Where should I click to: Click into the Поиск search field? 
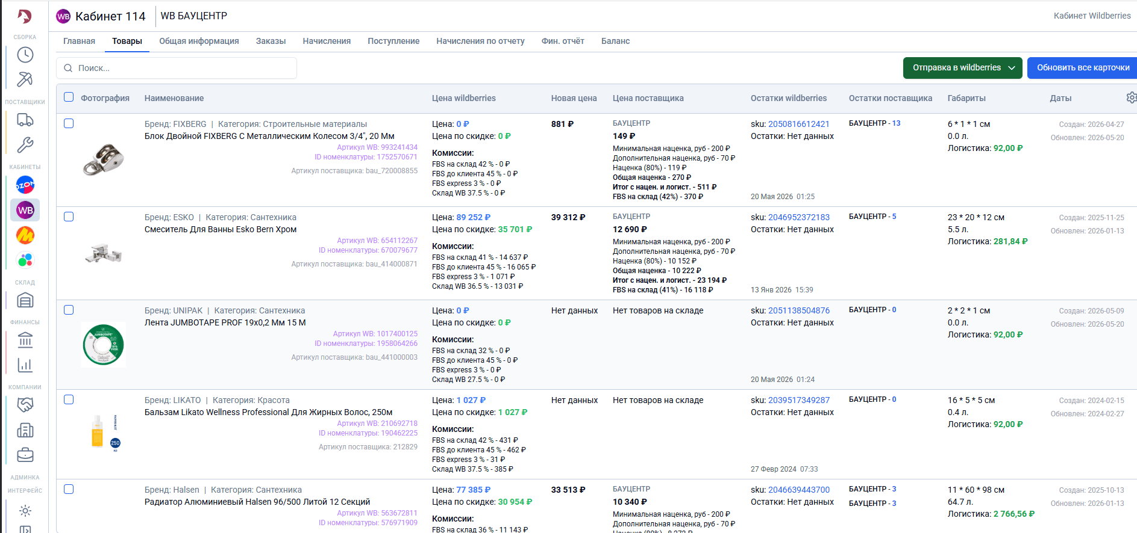point(177,68)
